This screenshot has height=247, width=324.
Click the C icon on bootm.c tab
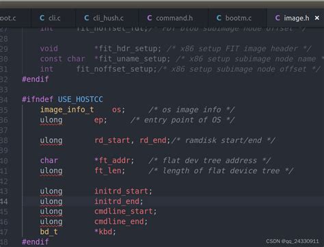(219, 18)
